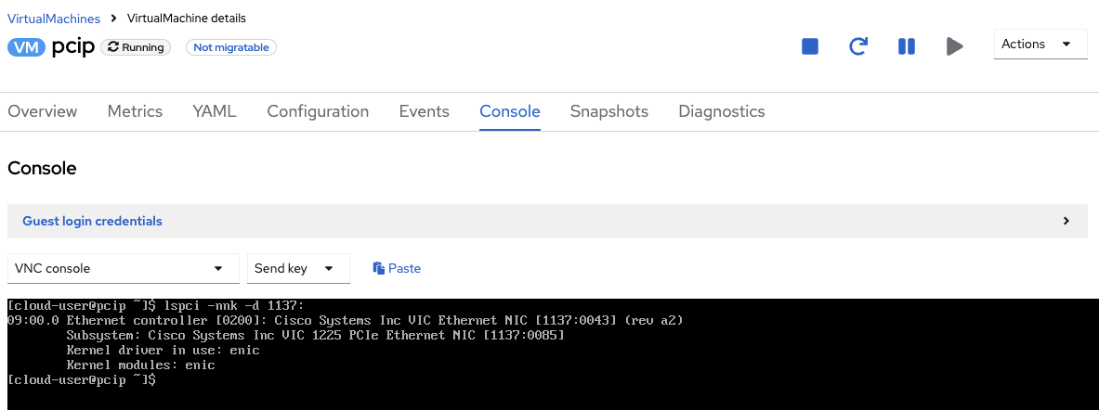Pause the virtual machine
The height and width of the screenshot is (410, 1099).
pos(907,46)
